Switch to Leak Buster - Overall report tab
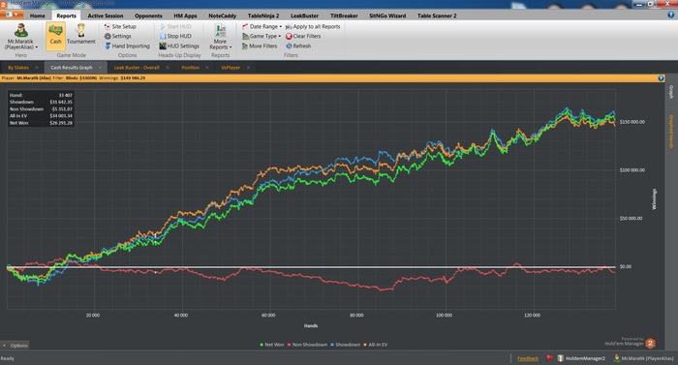The image size is (678, 365). [137, 68]
